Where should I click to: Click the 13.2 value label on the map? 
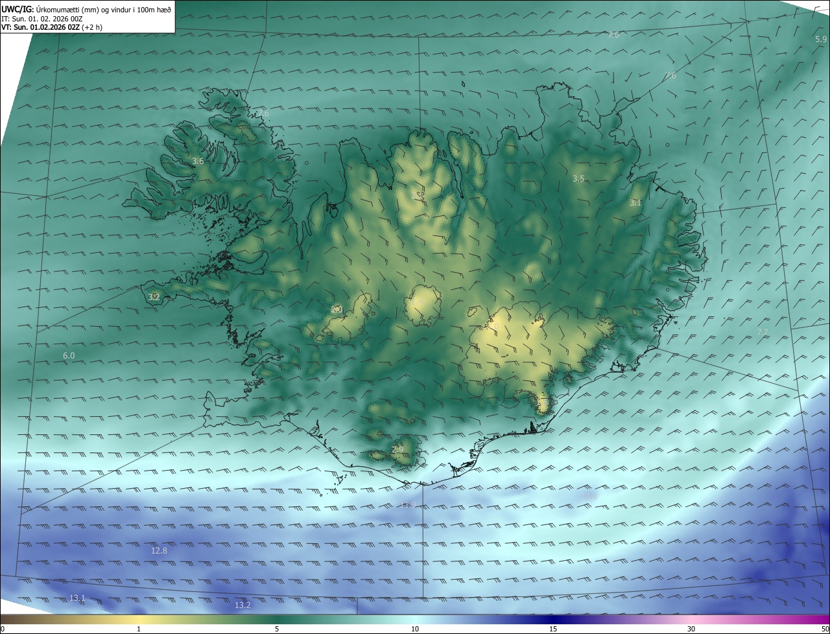pos(243,605)
